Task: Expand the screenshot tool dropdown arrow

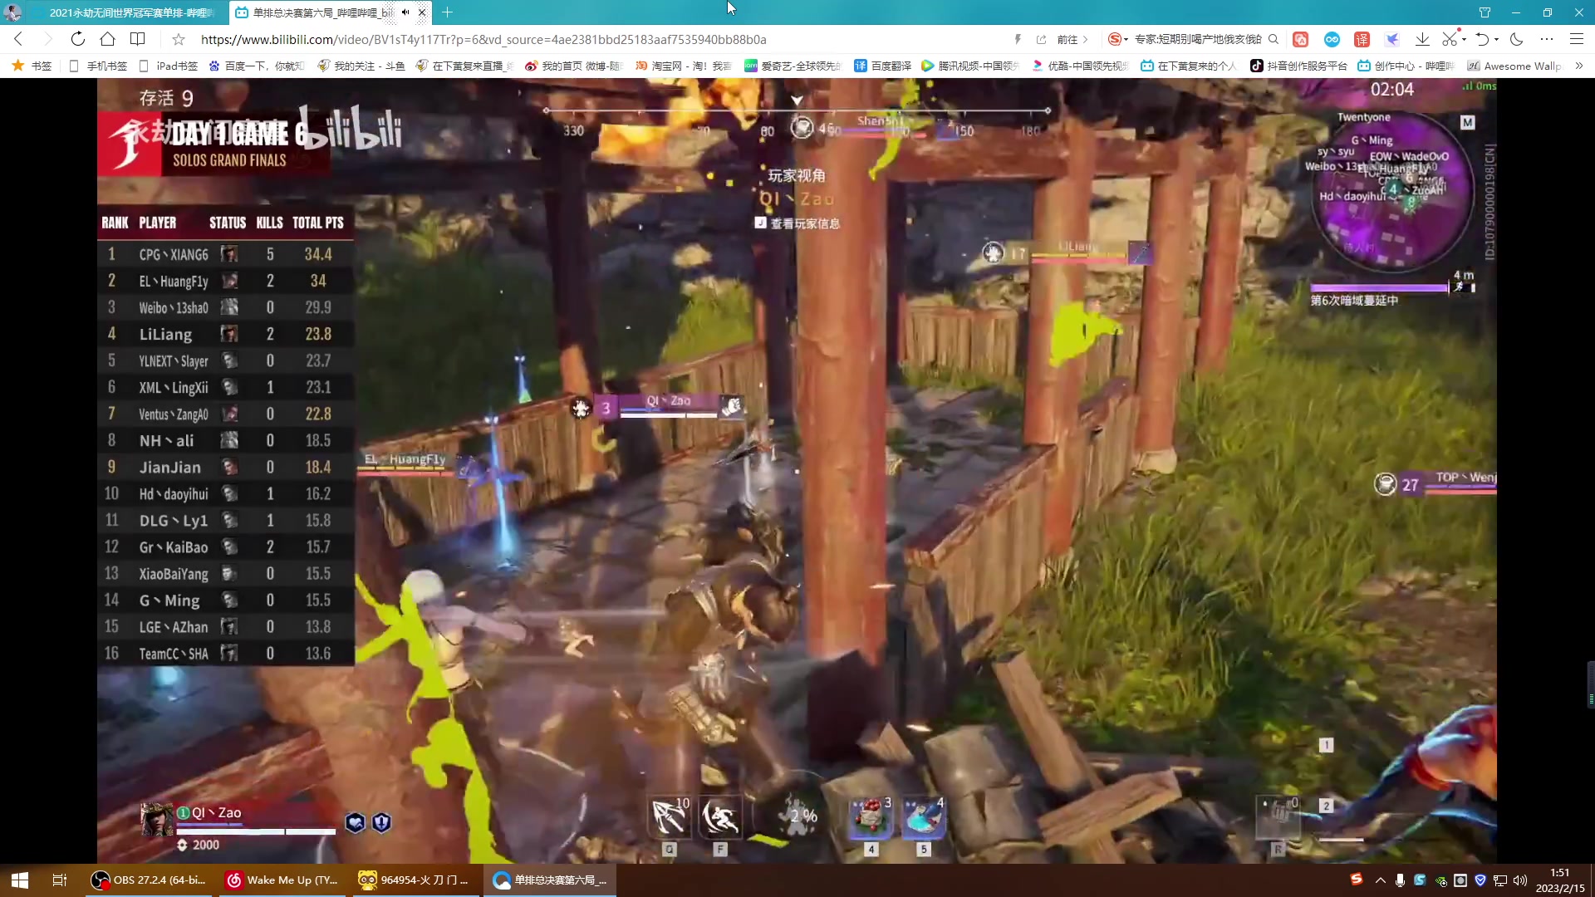Action: click(x=1464, y=39)
